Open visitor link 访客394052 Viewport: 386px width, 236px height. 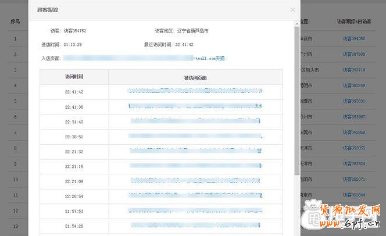click(353, 39)
